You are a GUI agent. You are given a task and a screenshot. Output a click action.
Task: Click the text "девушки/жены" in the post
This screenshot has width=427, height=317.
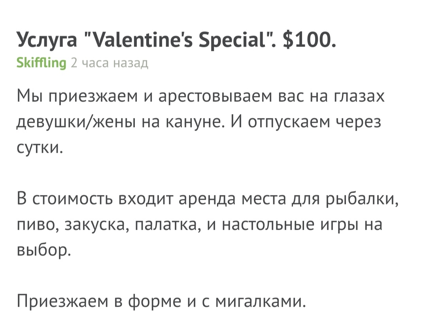76,122
